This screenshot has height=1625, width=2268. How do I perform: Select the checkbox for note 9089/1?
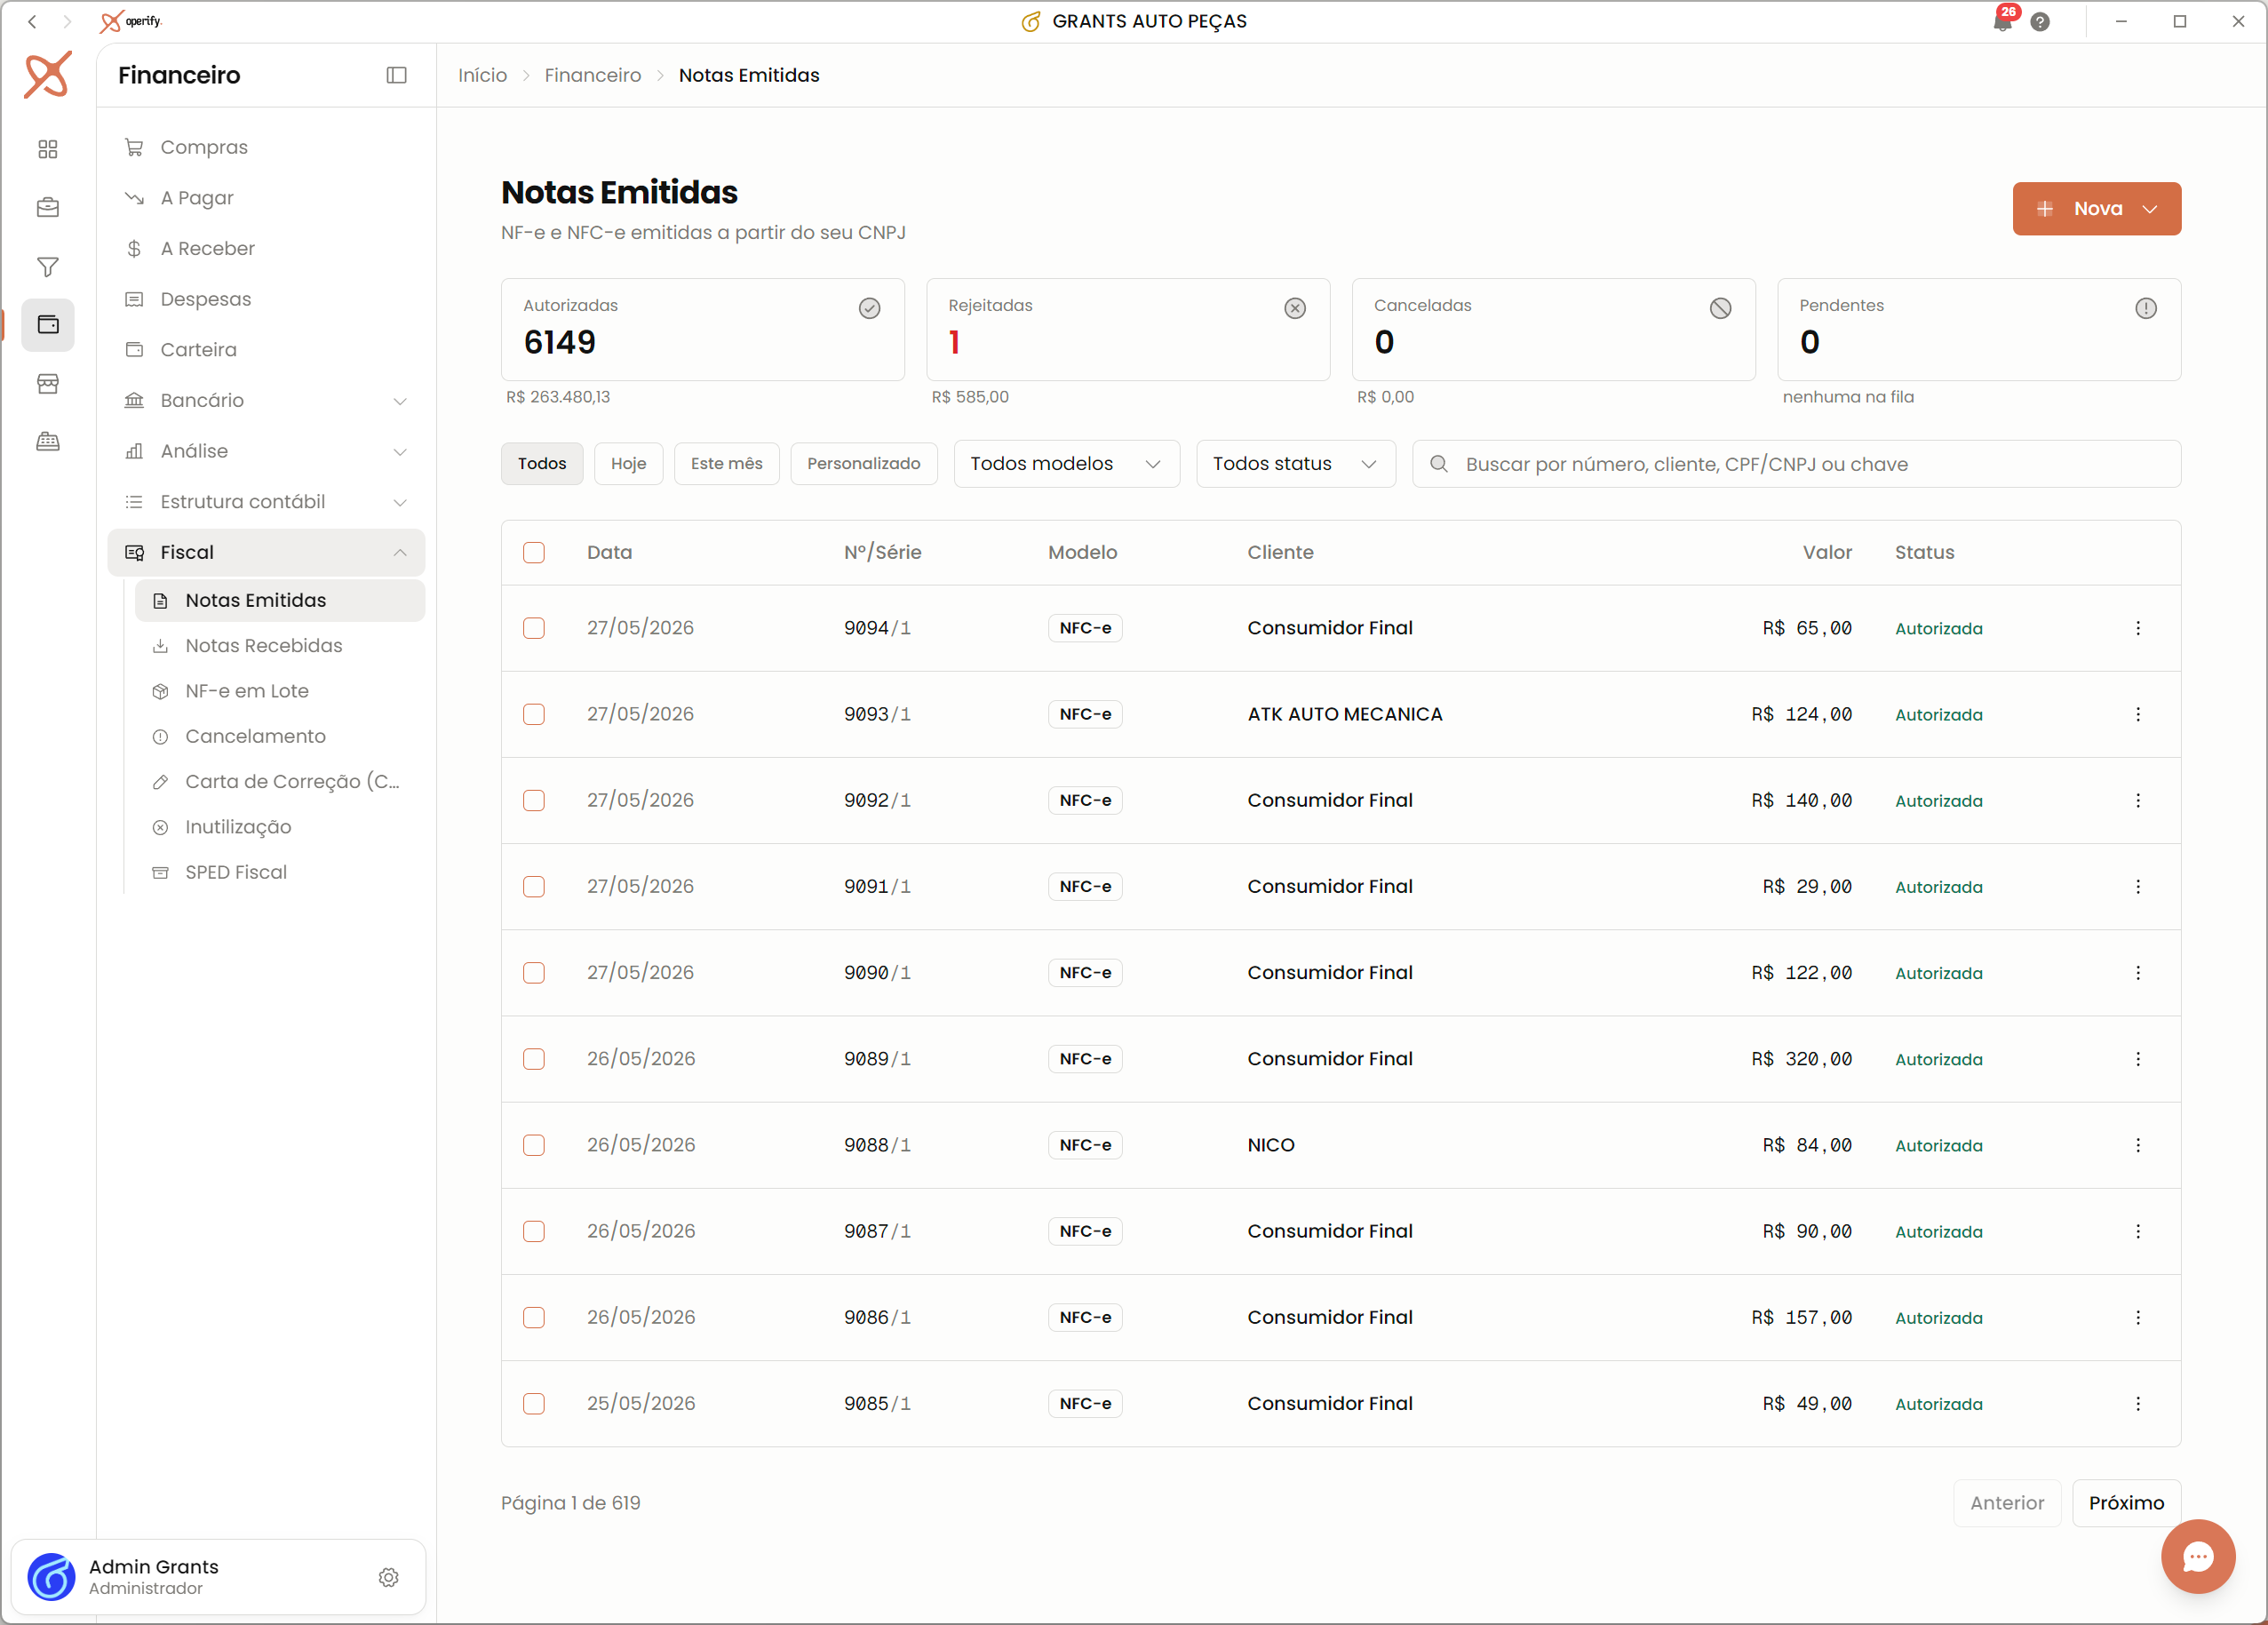[534, 1059]
